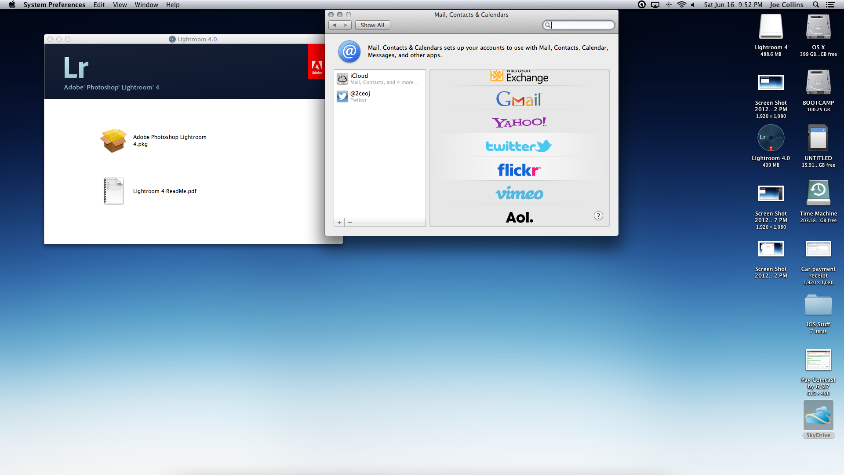The height and width of the screenshot is (475, 844).
Task: Open the View menu
Action: point(120,5)
